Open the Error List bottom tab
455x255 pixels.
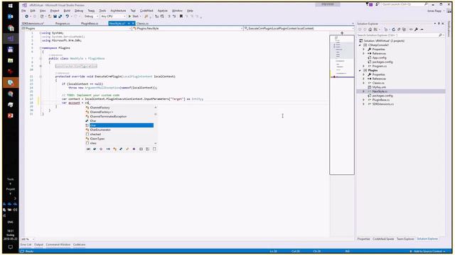point(26,244)
